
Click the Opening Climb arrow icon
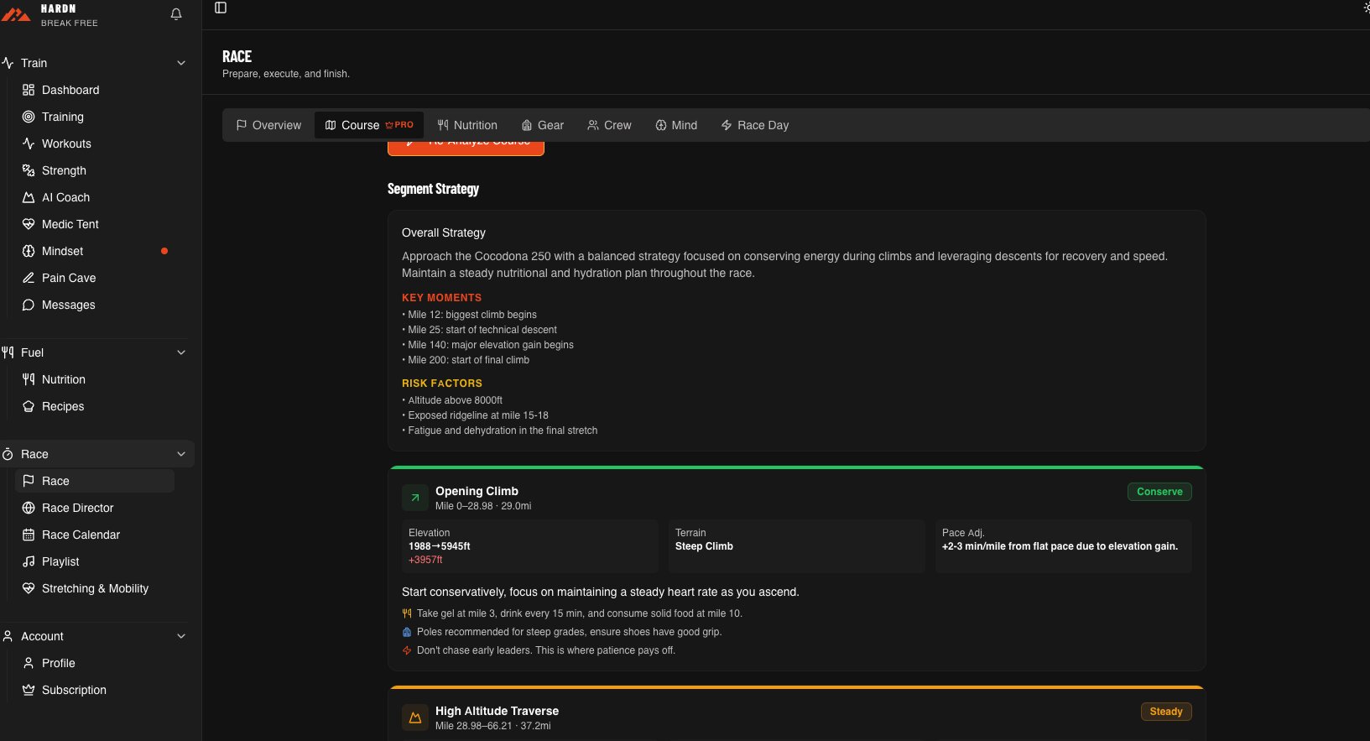(x=414, y=498)
